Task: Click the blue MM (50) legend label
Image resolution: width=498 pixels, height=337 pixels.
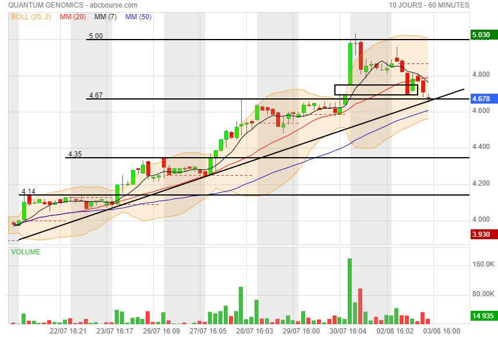Action: tap(138, 17)
